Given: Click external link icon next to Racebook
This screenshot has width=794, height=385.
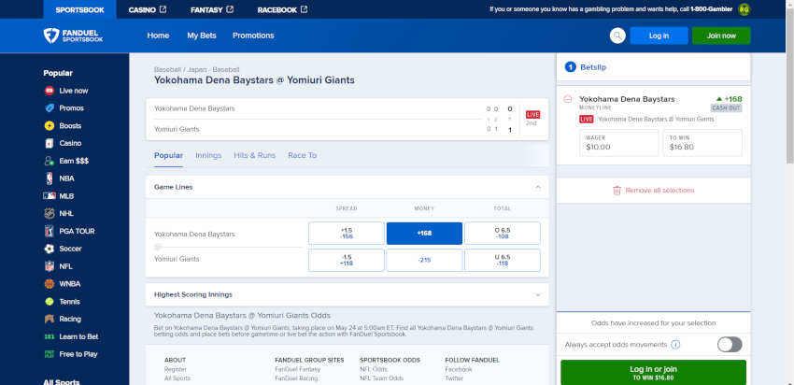Looking at the screenshot, I should [x=304, y=9].
